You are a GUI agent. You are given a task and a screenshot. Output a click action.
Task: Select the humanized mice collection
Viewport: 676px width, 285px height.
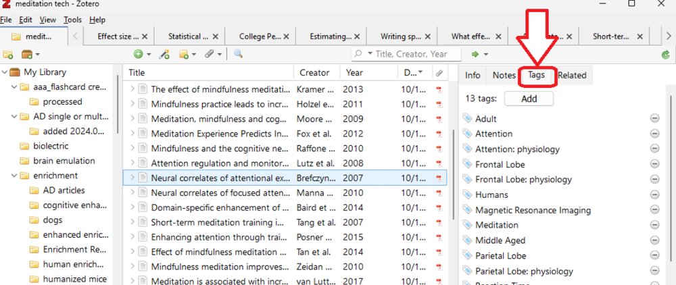[74, 279]
